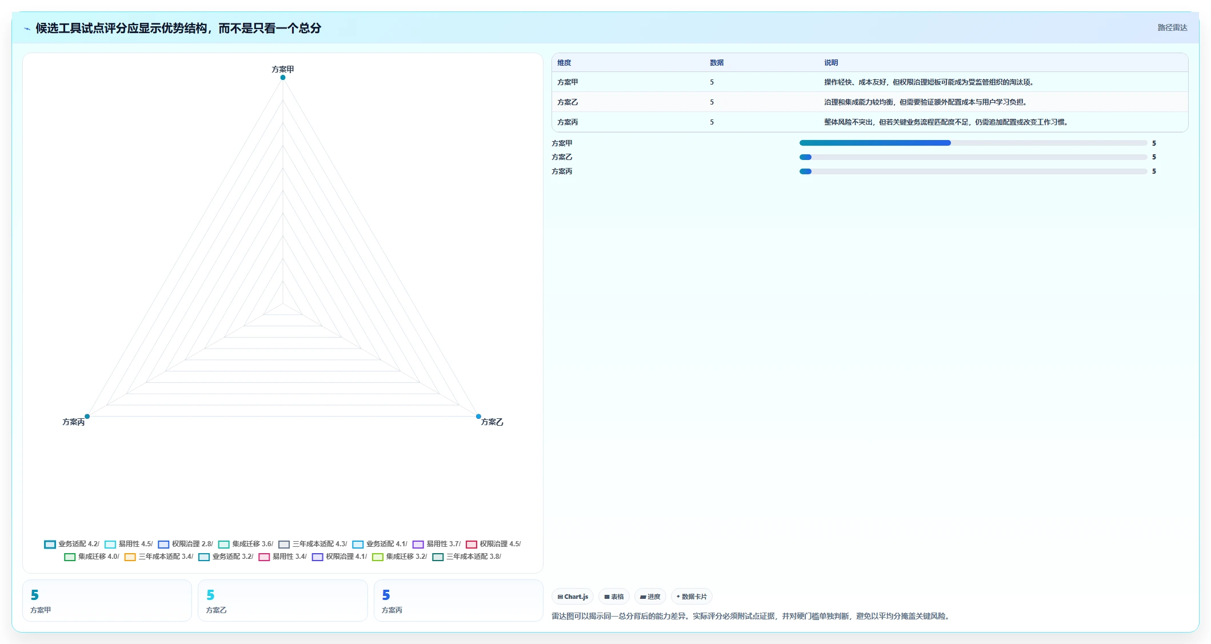The image size is (1211, 644).
Task: Click the description starting 整体风险不突出
Action: coord(946,122)
